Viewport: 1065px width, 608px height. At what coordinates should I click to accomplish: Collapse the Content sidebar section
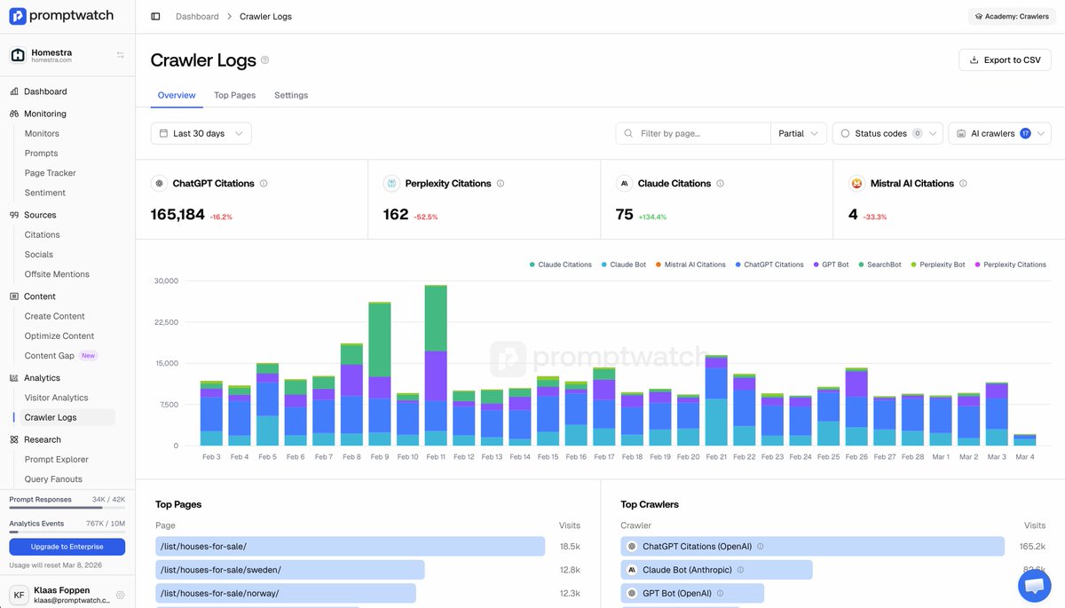pyautogui.click(x=40, y=296)
